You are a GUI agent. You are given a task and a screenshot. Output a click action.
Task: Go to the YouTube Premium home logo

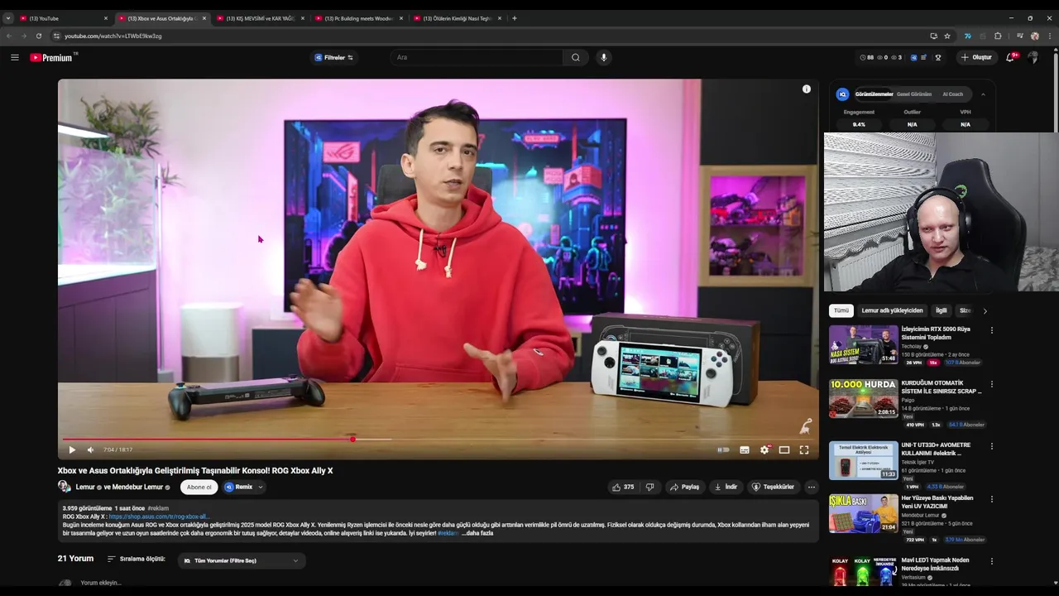[52, 57]
